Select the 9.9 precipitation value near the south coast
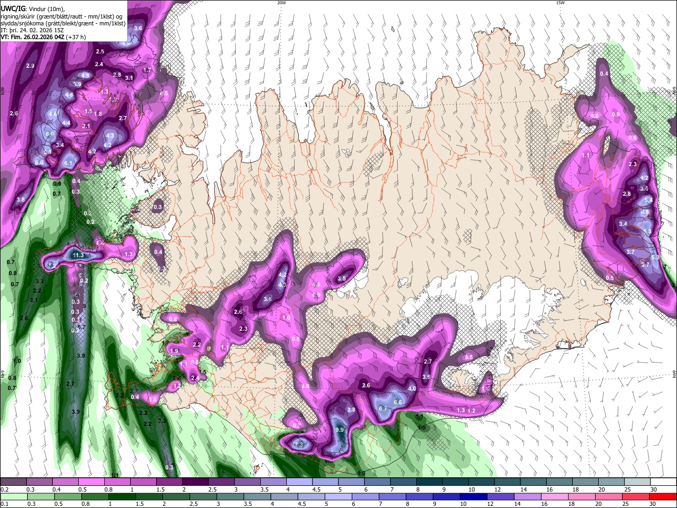Viewport: 677px width, 508px height. click(340, 430)
